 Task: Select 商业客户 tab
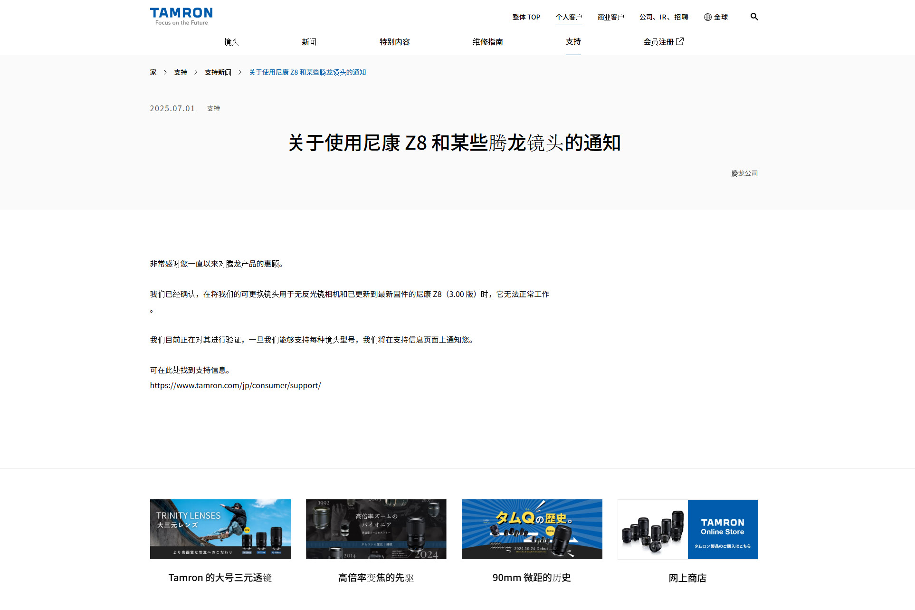[x=610, y=17]
